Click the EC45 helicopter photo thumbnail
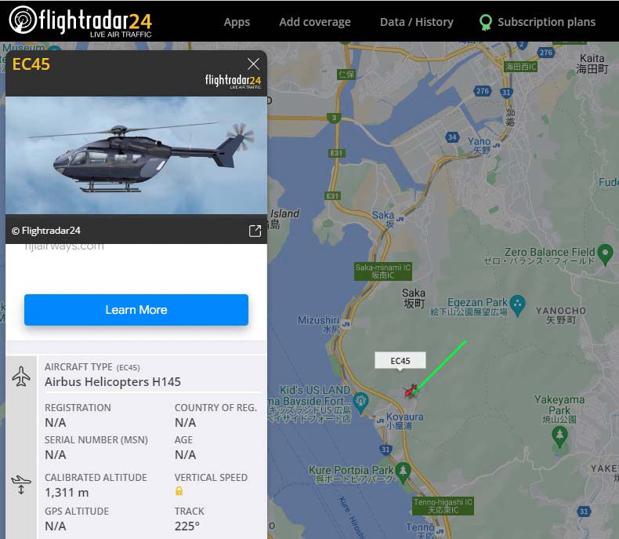The image size is (619, 539). (x=136, y=155)
